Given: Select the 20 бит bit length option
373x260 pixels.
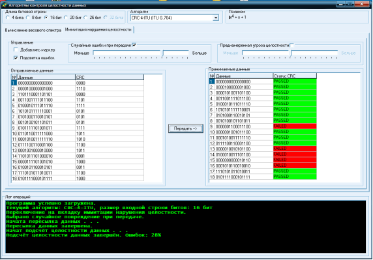Looking at the screenshot, I should pyautogui.click(x=66, y=18).
